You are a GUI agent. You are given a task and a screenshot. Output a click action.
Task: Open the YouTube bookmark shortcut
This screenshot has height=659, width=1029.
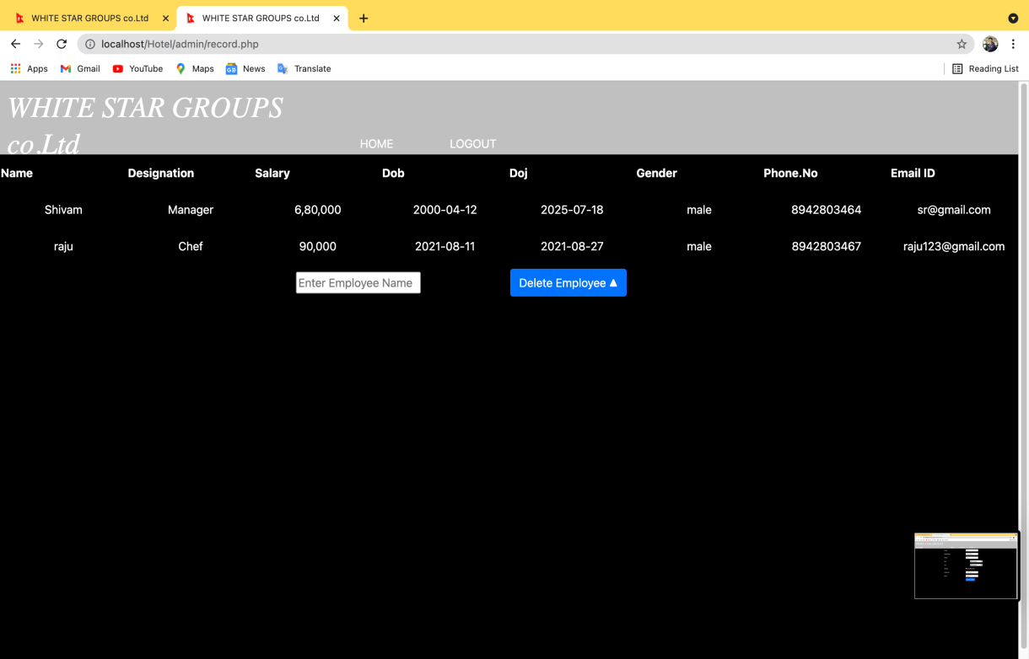coord(137,68)
